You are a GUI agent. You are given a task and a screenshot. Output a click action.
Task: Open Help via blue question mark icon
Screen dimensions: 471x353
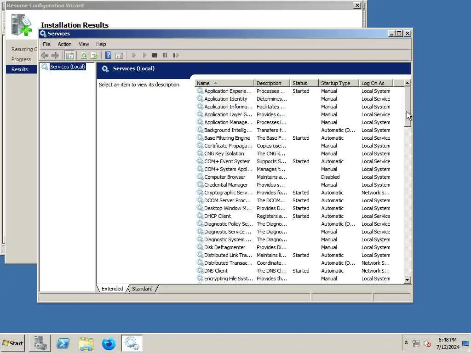click(109, 55)
